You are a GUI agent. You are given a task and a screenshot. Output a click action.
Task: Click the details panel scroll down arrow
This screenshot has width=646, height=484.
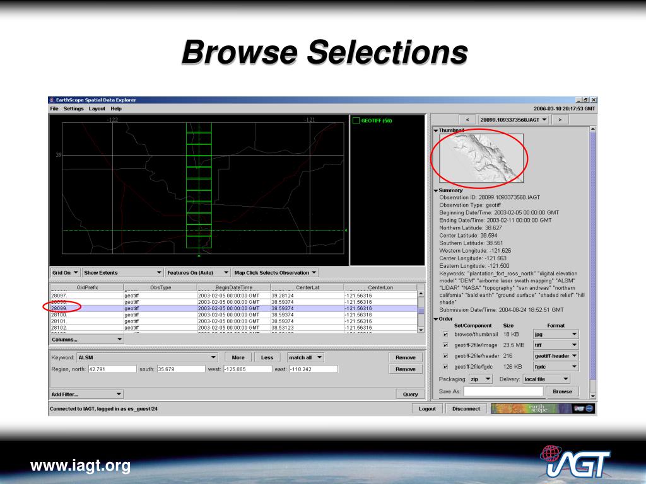click(593, 396)
